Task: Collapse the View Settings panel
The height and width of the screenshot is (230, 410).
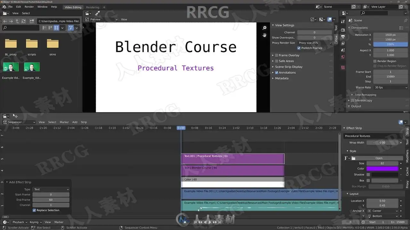Action: click(x=284, y=25)
